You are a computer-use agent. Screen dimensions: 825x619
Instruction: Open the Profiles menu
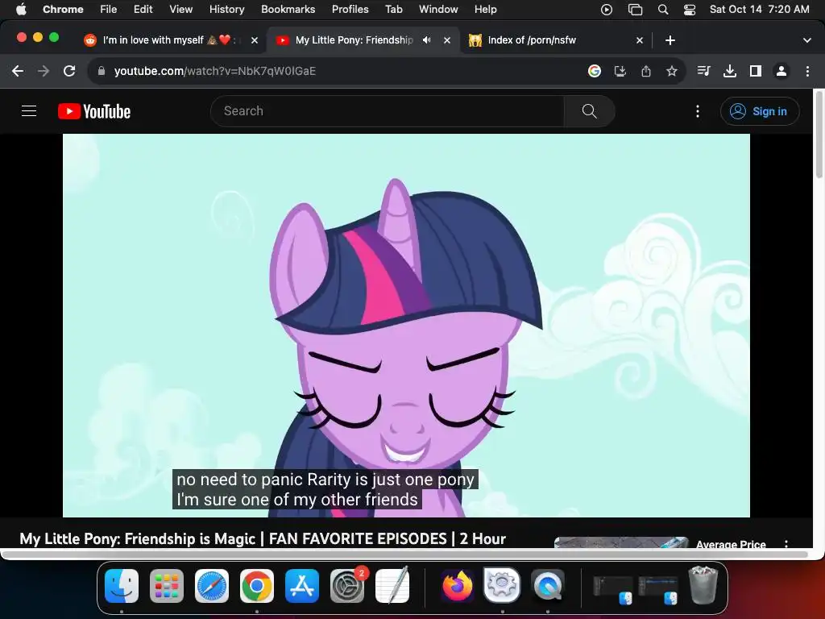pyautogui.click(x=350, y=9)
